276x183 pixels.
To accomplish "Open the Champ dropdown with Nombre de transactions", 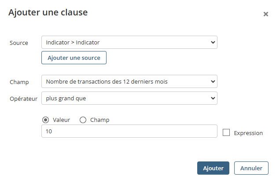I will pos(129,81).
